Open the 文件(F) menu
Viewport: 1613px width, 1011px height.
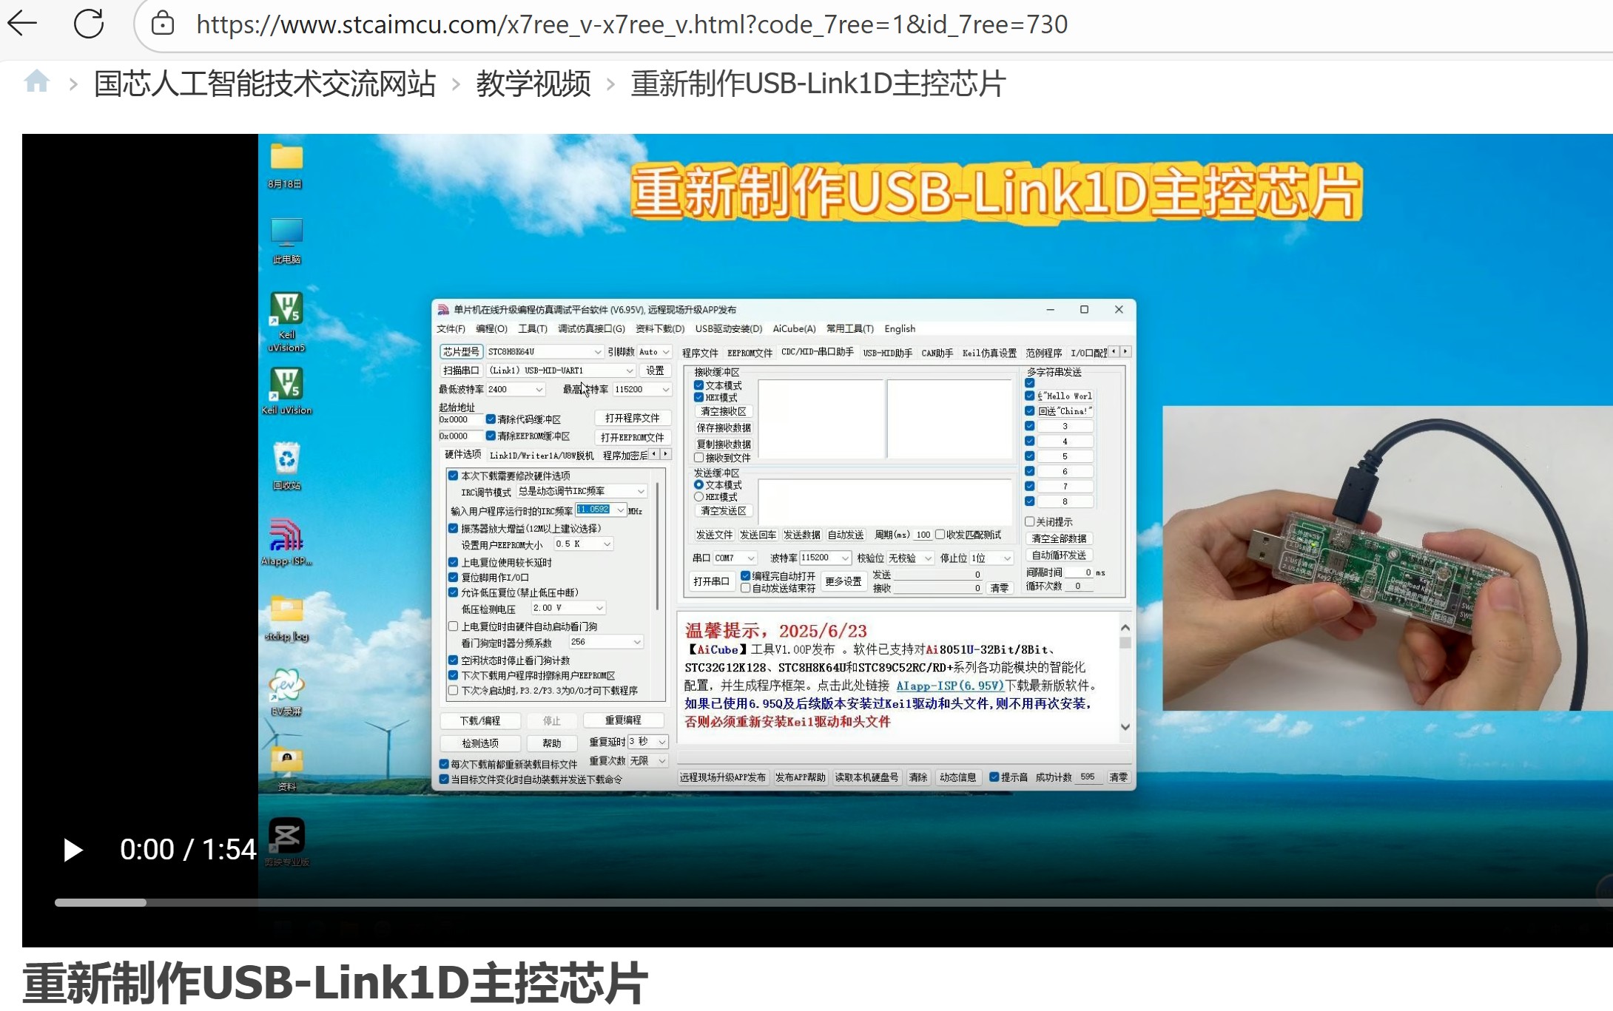coord(451,329)
